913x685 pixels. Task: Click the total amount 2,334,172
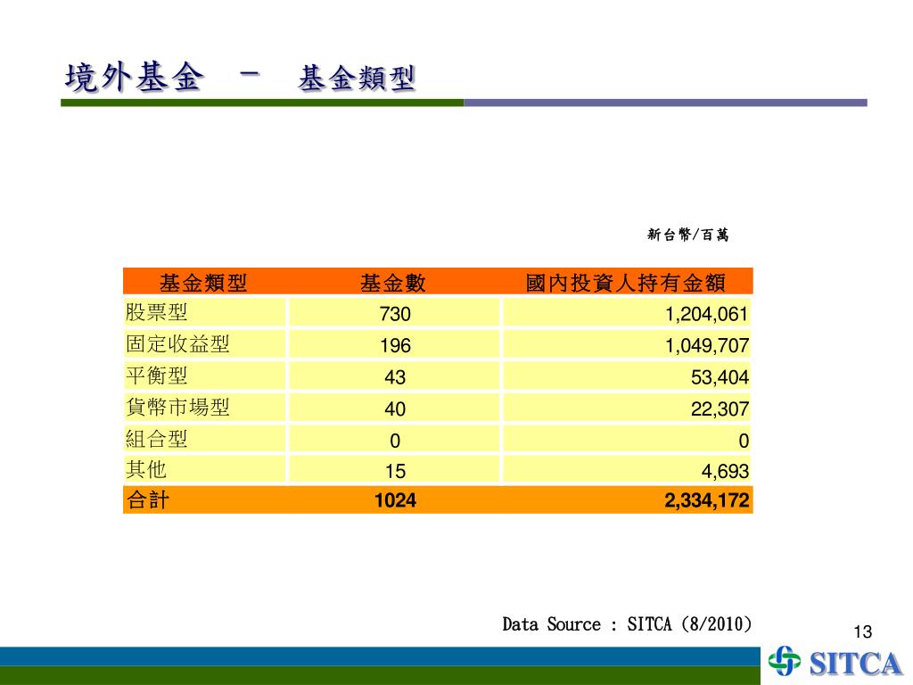(707, 500)
